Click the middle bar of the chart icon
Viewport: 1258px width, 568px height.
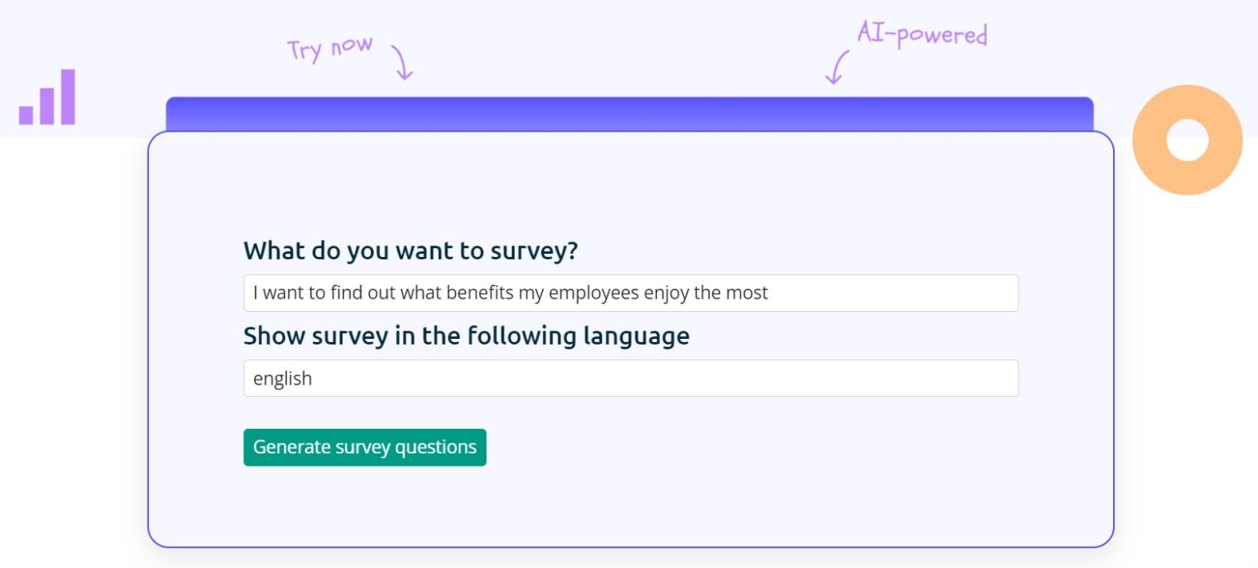[46, 106]
